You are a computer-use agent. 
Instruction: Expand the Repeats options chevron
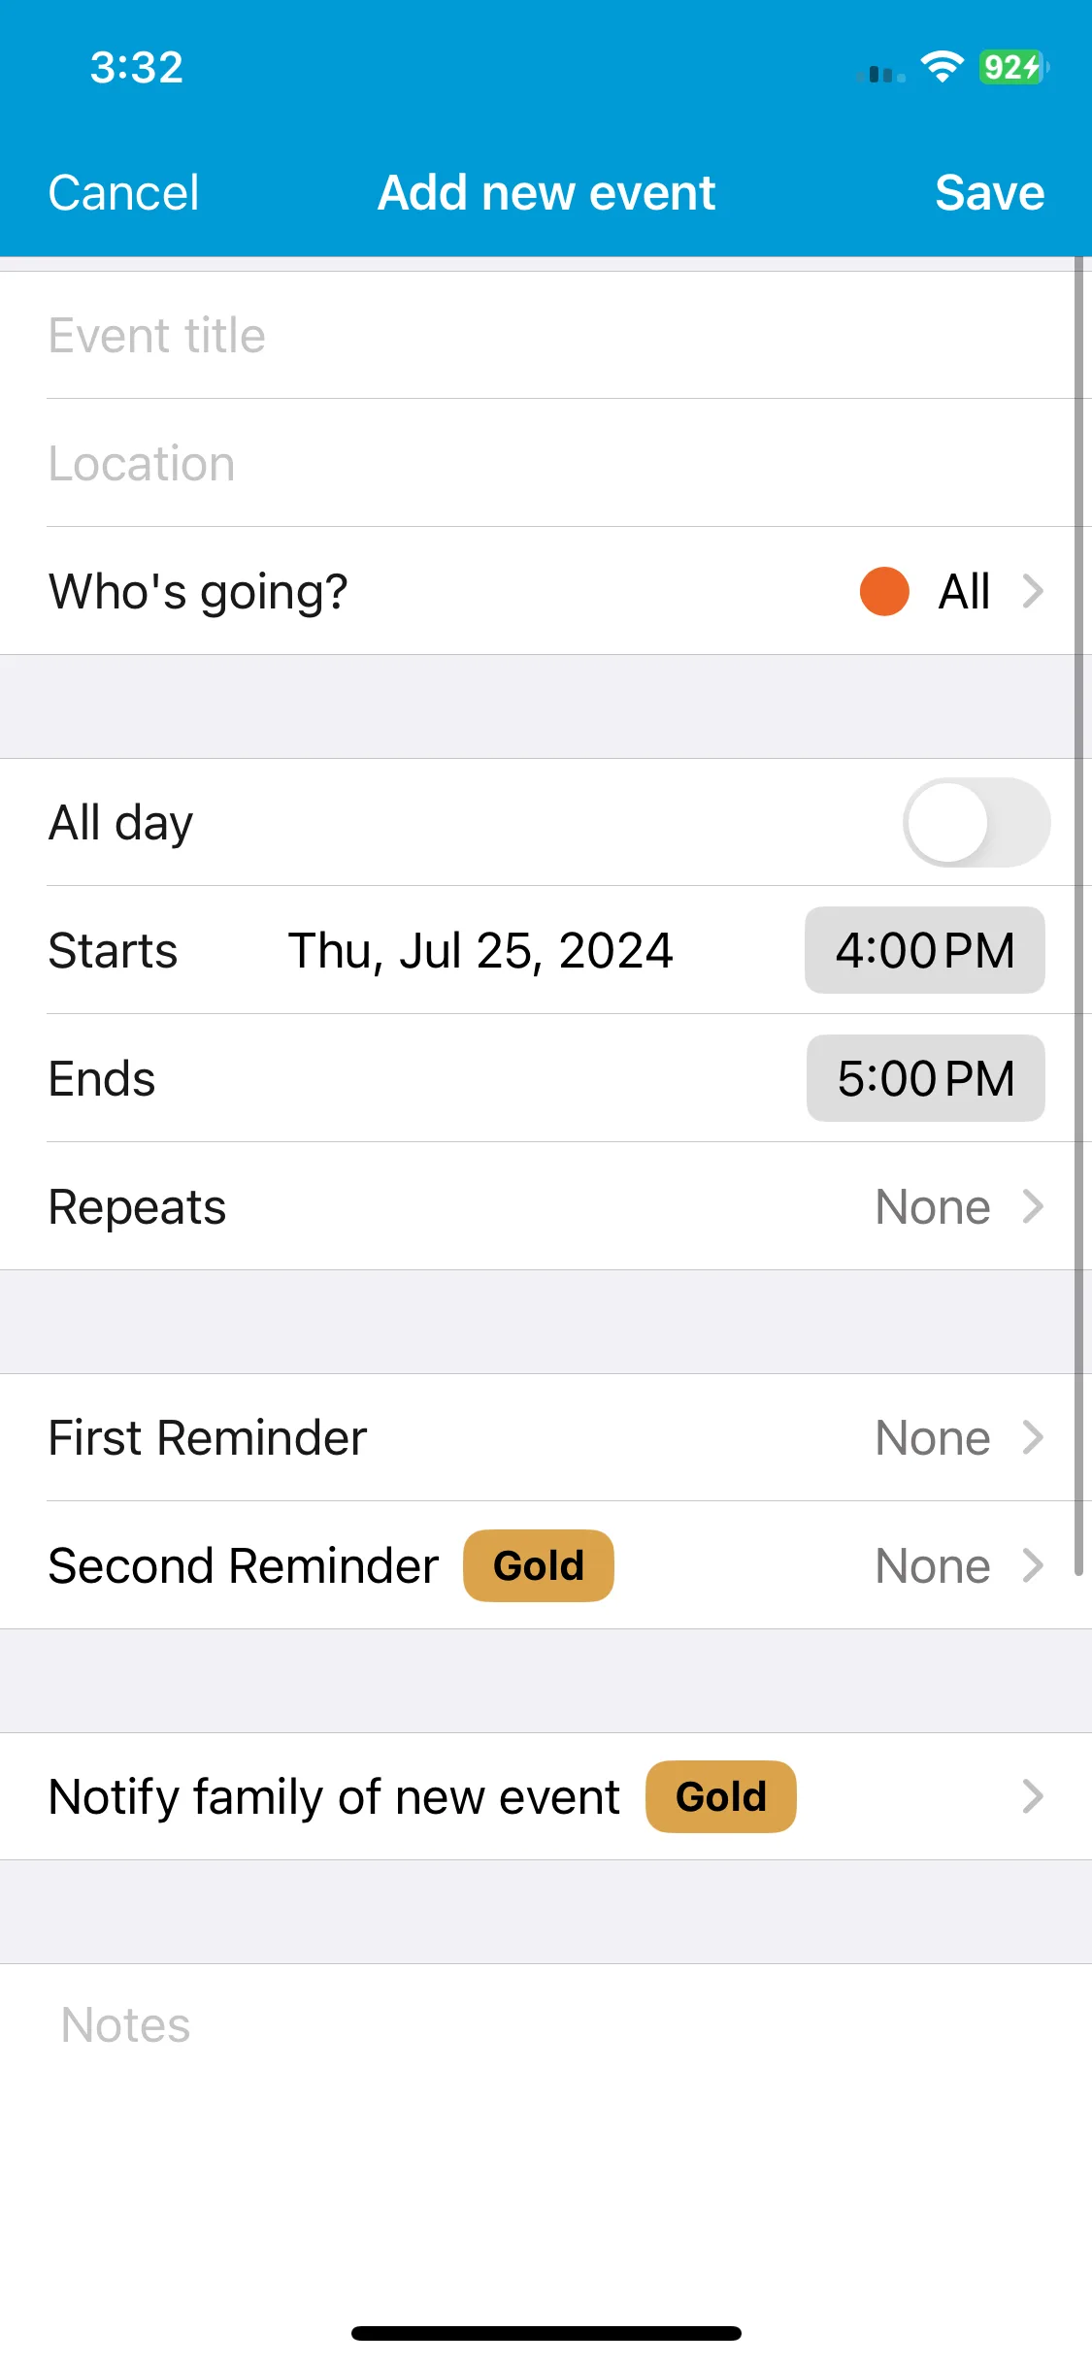1033,1206
